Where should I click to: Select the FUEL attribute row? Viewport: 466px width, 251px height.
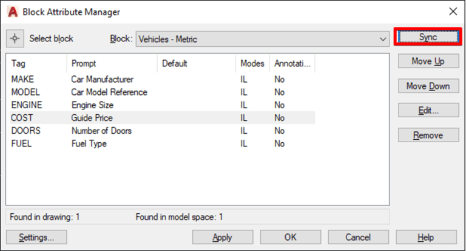pyautogui.click(x=162, y=143)
